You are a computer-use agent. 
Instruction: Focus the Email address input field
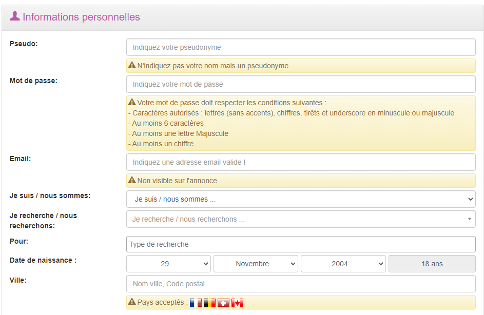(301, 162)
